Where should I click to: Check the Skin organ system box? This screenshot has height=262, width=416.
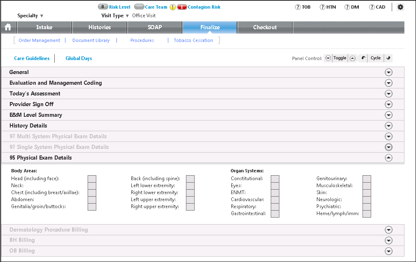[x=367, y=193]
